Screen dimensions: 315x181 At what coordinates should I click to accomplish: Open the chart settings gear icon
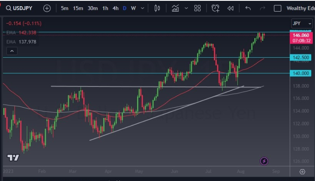click(x=302, y=172)
